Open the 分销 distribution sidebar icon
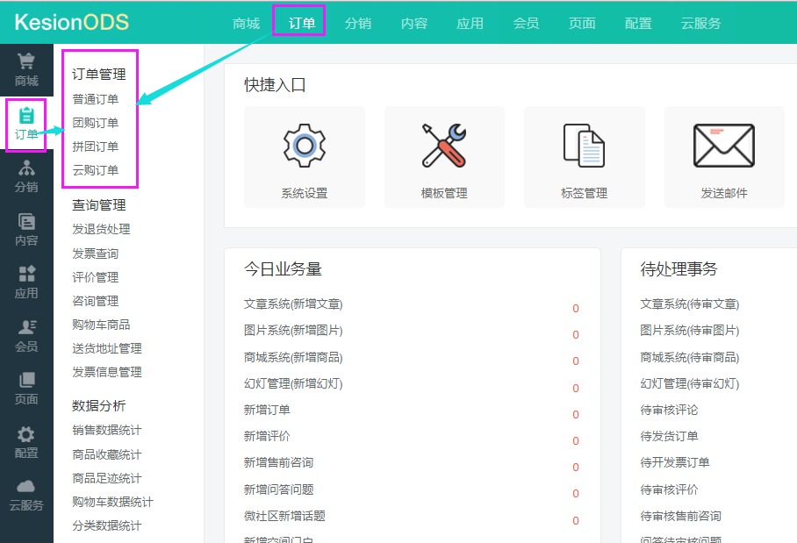This screenshot has width=797, height=543. point(26,168)
